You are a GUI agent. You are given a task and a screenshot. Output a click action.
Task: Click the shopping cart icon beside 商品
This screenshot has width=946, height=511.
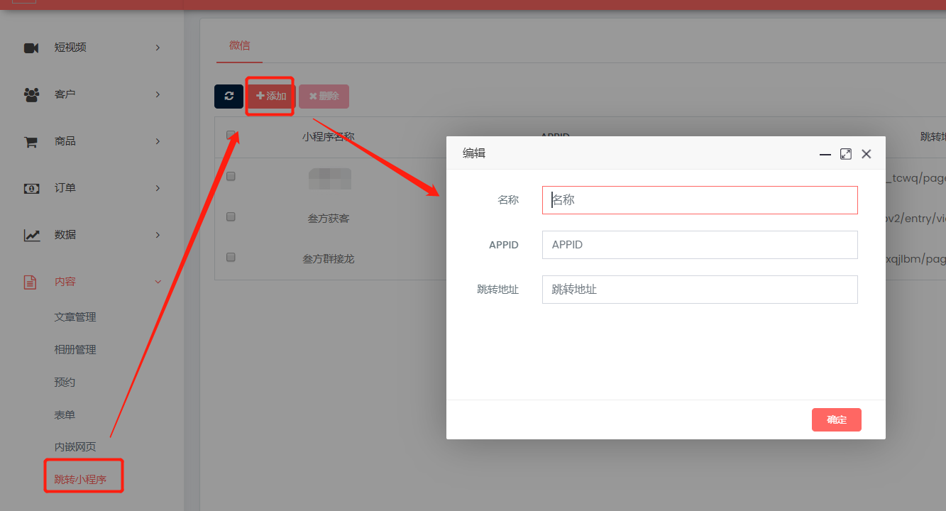(x=31, y=141)
